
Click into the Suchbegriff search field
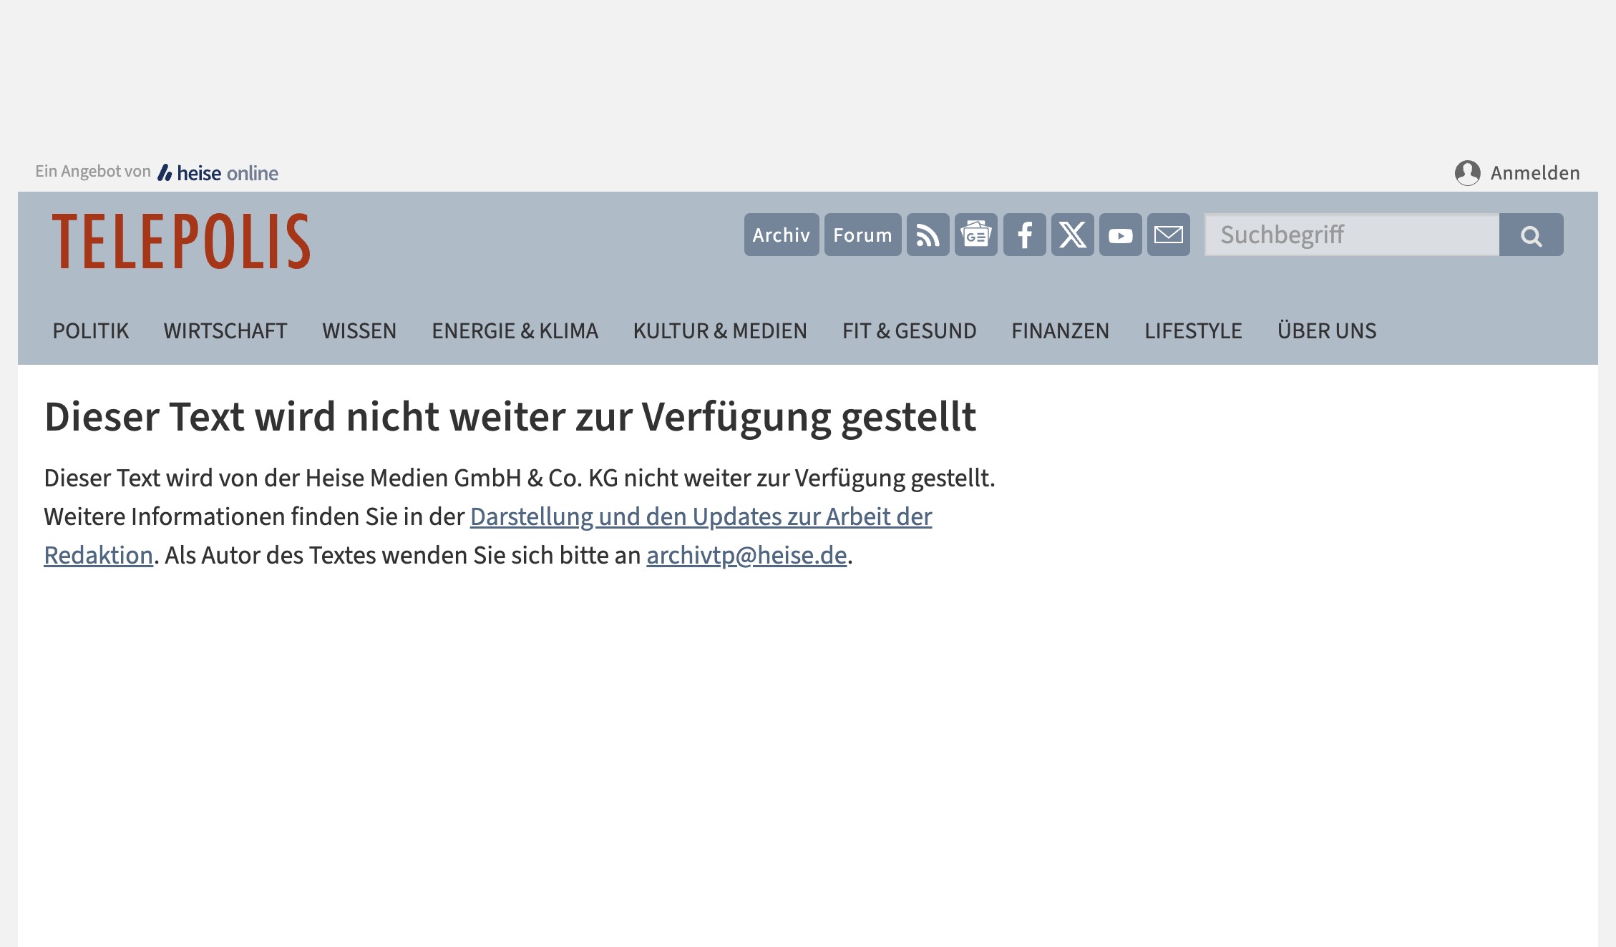coord(1351,235)
